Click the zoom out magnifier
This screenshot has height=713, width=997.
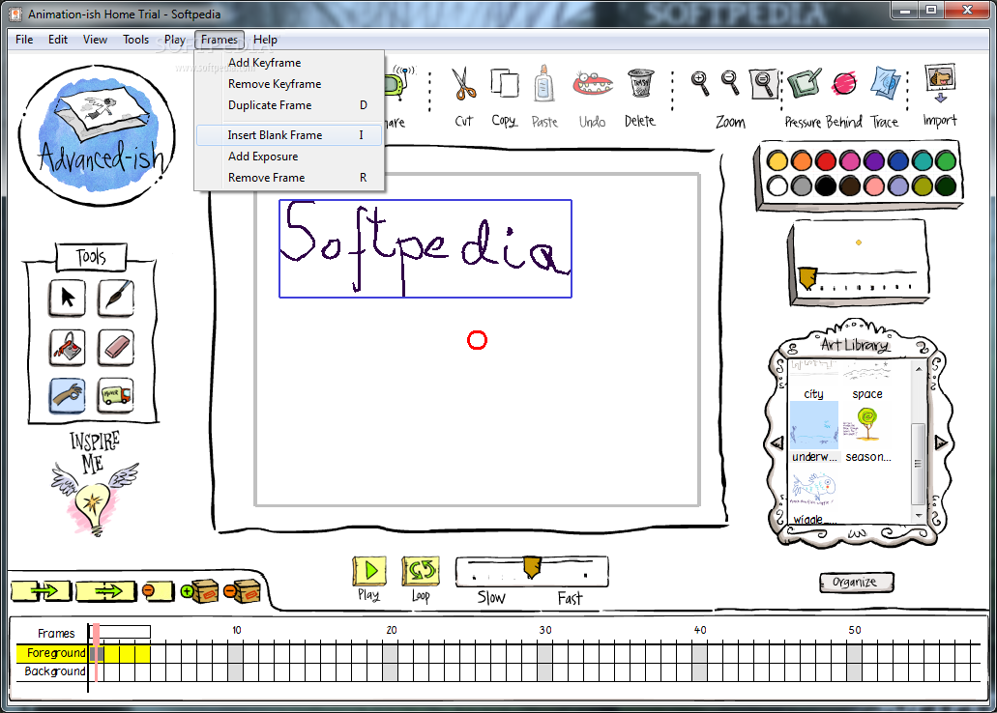coord(730,83)
